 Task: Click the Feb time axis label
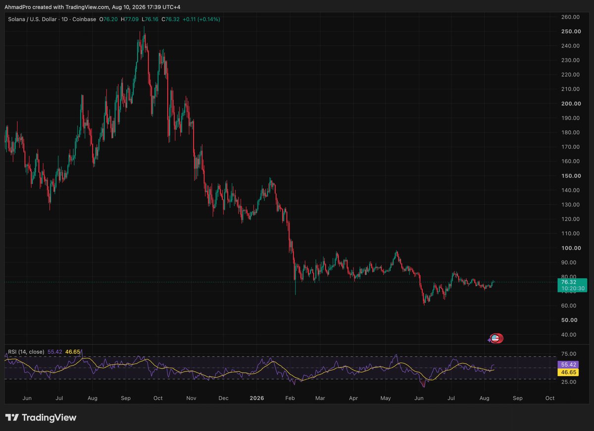pos(291,398)
